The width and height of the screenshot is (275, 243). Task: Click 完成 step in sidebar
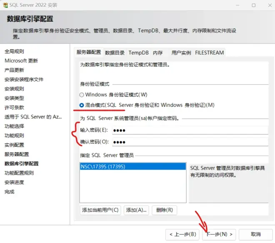coord(10,192)
